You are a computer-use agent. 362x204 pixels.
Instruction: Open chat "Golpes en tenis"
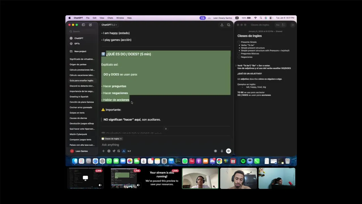(77, 113)
